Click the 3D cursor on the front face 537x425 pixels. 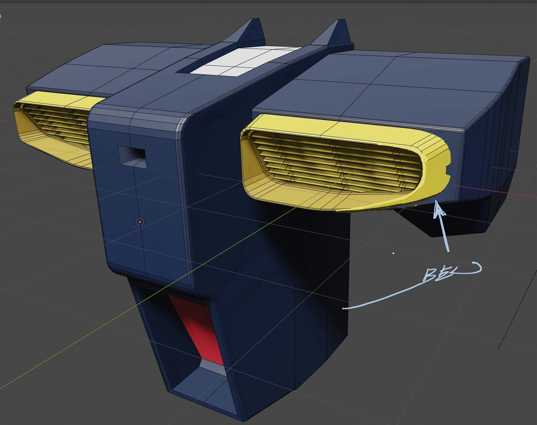pyautogui.click(x=140, y=222)
